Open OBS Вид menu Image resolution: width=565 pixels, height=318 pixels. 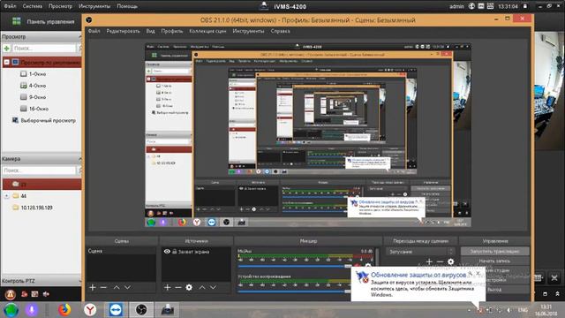150,31
